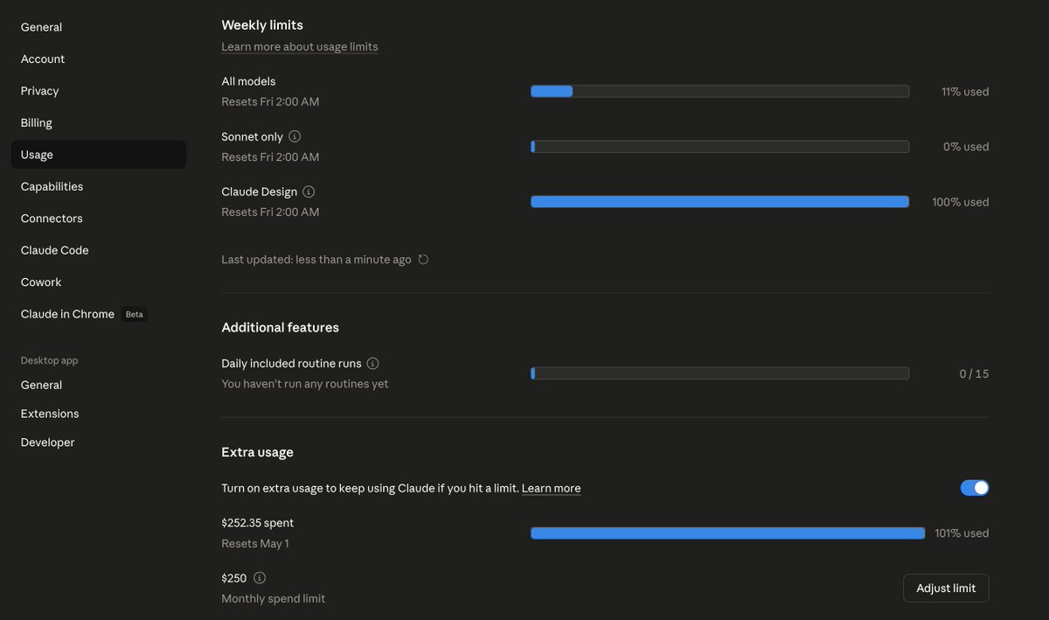This screenshot has width=1049, height=620.
Task: Click "You haven't run any routines yet" text
Action: tap(305, 384)
